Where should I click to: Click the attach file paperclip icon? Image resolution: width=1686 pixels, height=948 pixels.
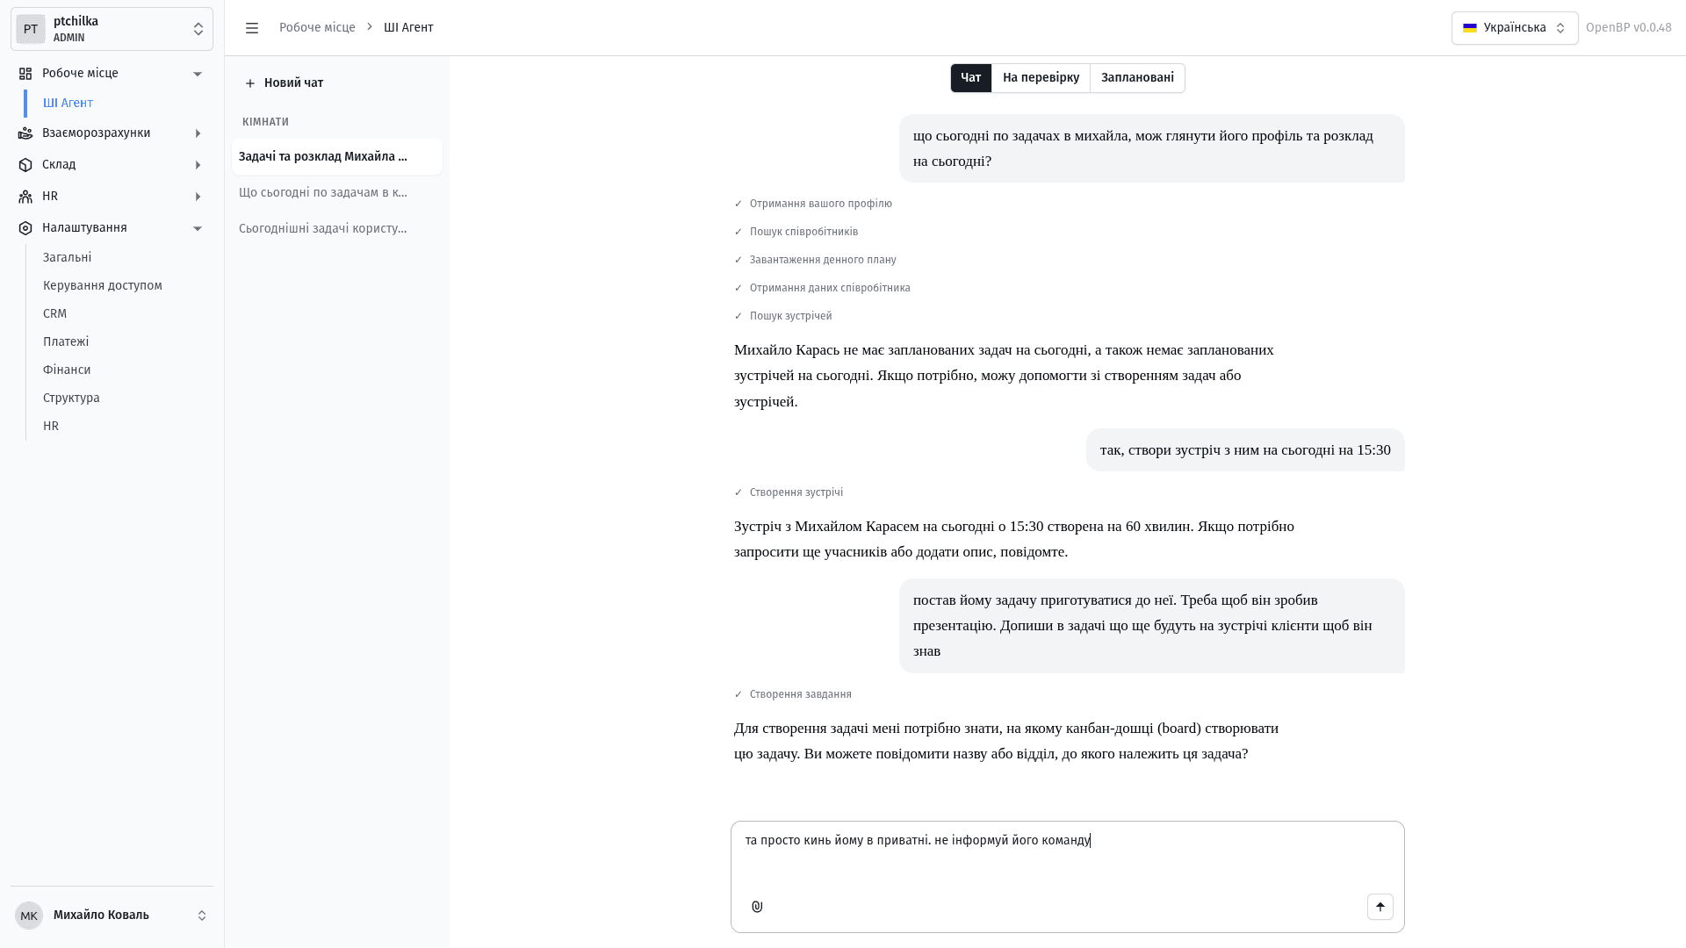tap(757, 907)
